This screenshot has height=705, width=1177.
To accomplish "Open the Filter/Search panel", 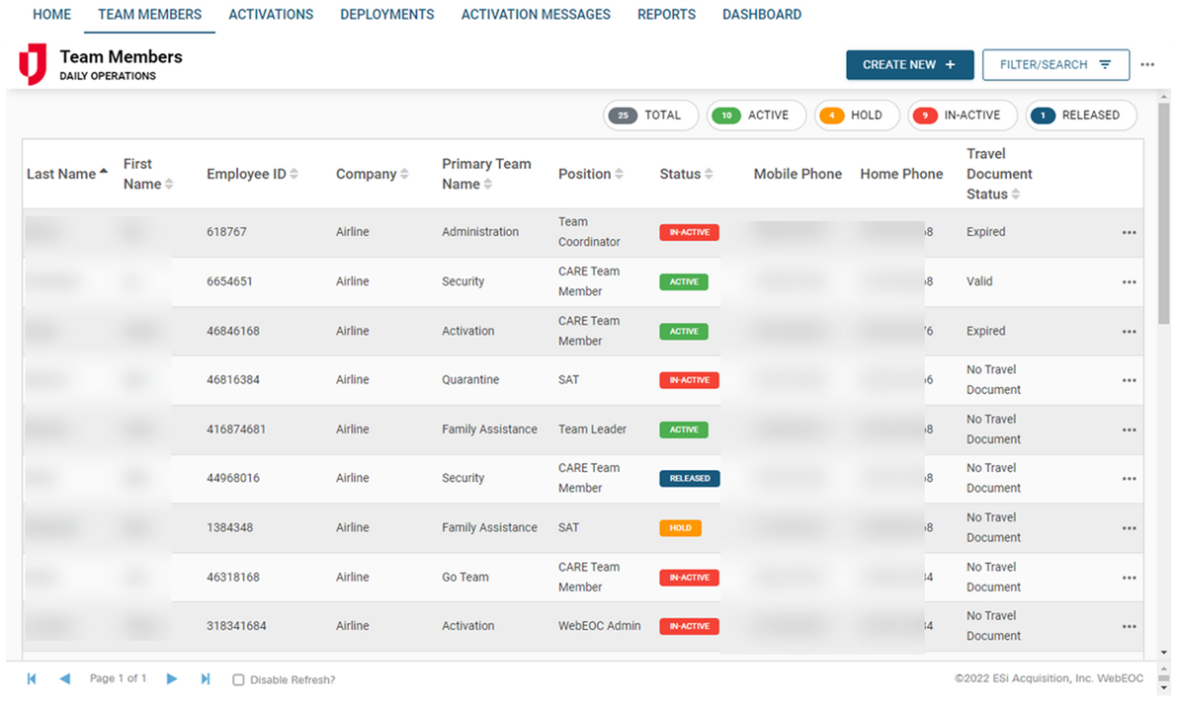I will click(1055, 65).
